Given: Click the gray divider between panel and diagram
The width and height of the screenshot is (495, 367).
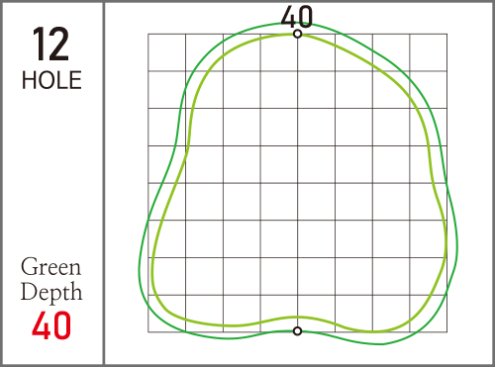Looking at the screenshot, I should [104, 183].
